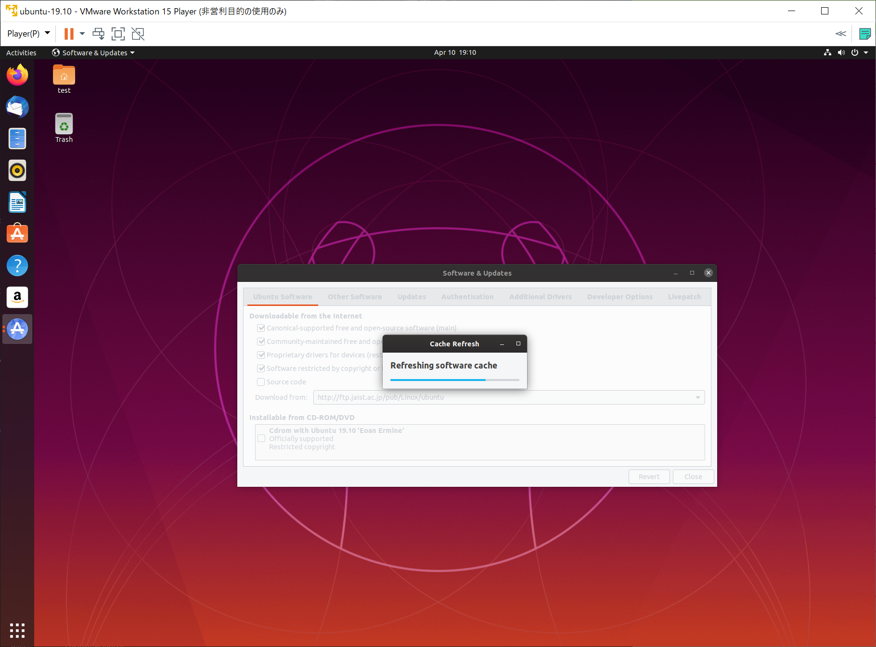Expand the Download from server dropdown

point(509,397)
